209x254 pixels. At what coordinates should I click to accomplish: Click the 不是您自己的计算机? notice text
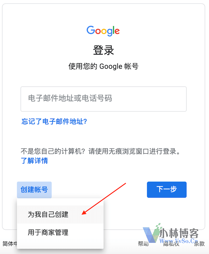click(x=53, y=151)
